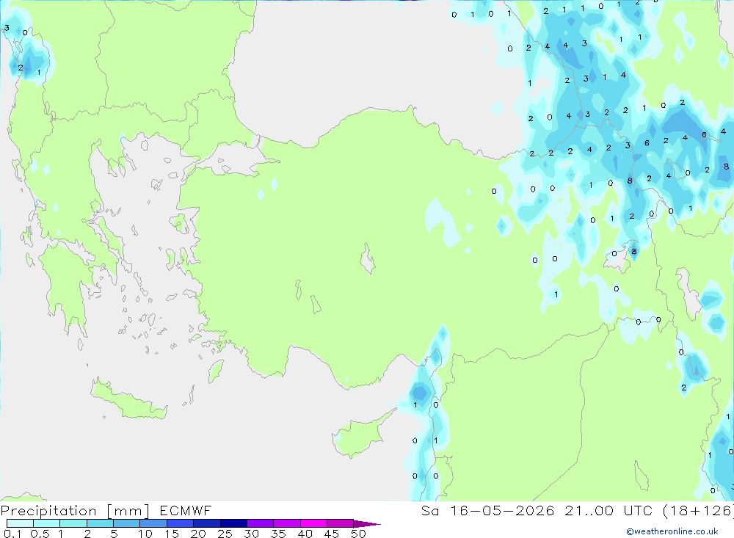Select the legend label "25"
Image resolution: width=734 pixels, height=538 pixels.
(225, 534)
